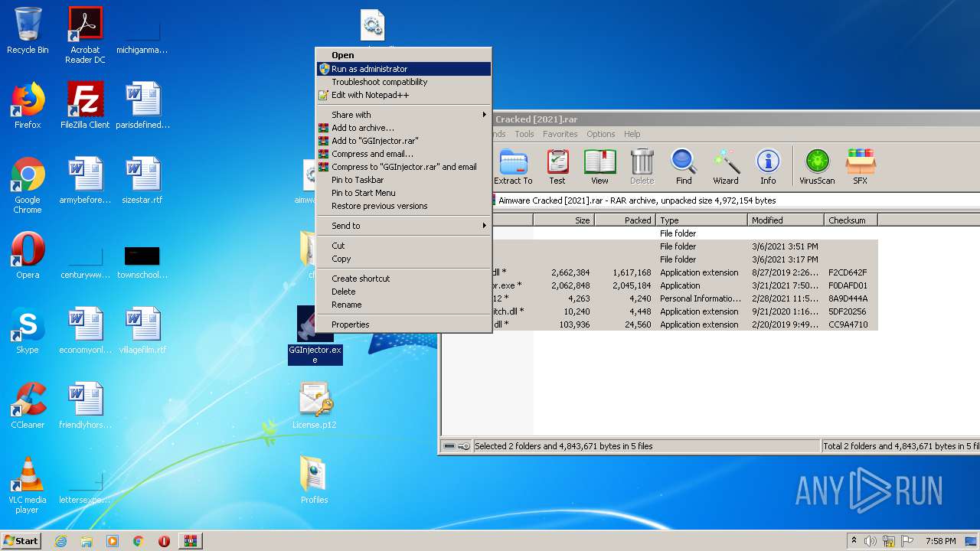
Task: Open Internet Explorer from the taskbar
Action: coord(60,541)
